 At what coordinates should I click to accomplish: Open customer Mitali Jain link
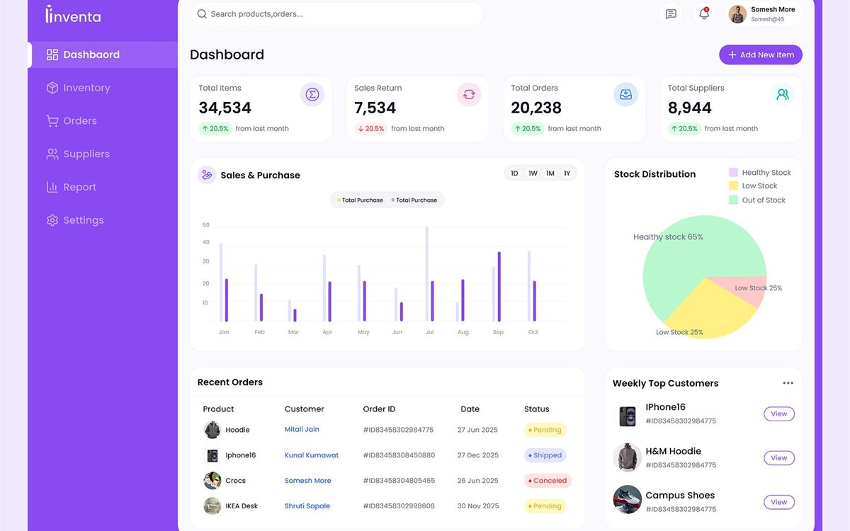click(x=302, y=430)
